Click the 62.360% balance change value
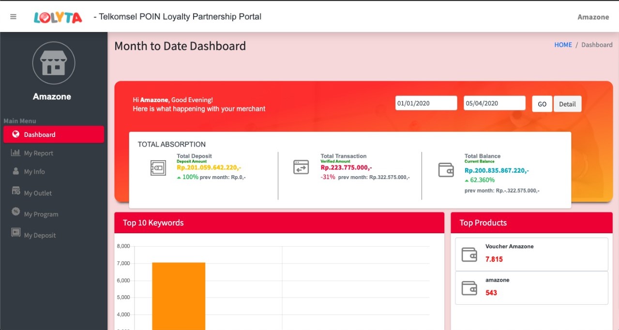The image size is (619, 330). (483, 180)
